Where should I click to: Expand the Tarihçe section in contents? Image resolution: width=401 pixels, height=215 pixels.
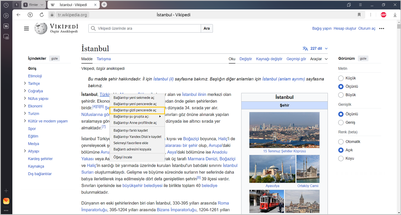[25, 83]
